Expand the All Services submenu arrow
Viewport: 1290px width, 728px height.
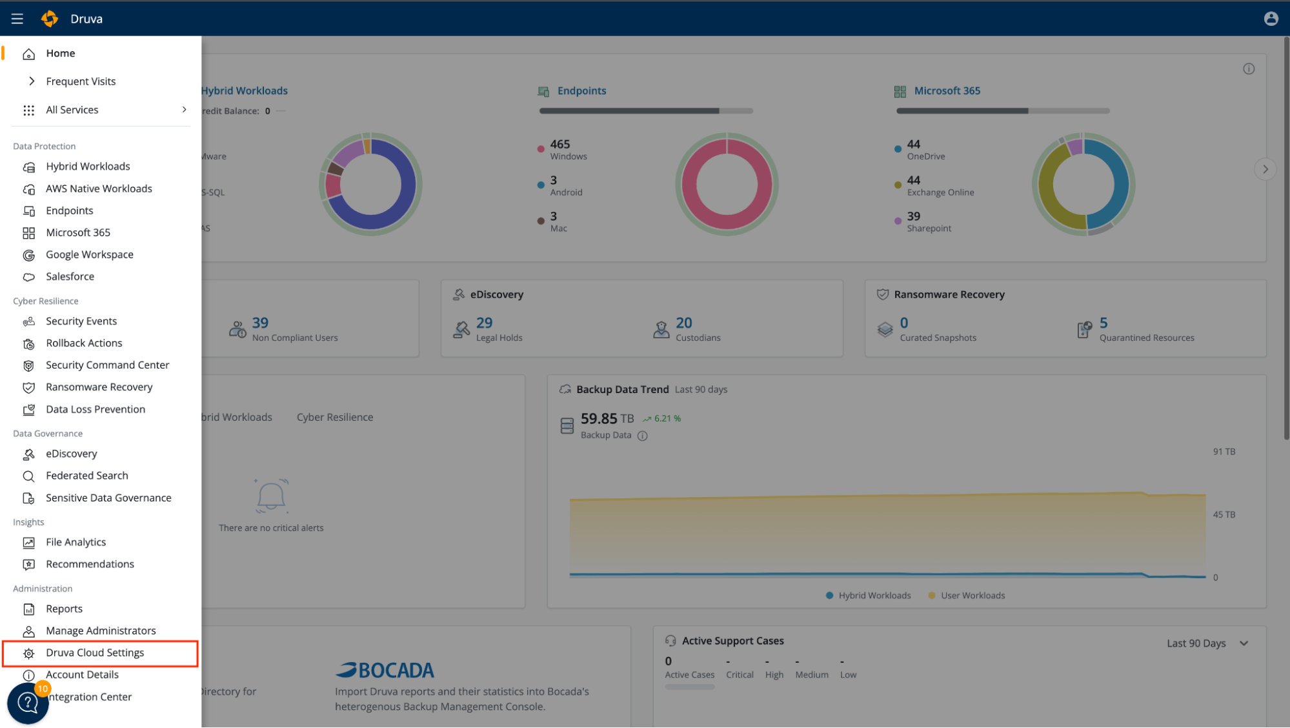tap(185, 110)
